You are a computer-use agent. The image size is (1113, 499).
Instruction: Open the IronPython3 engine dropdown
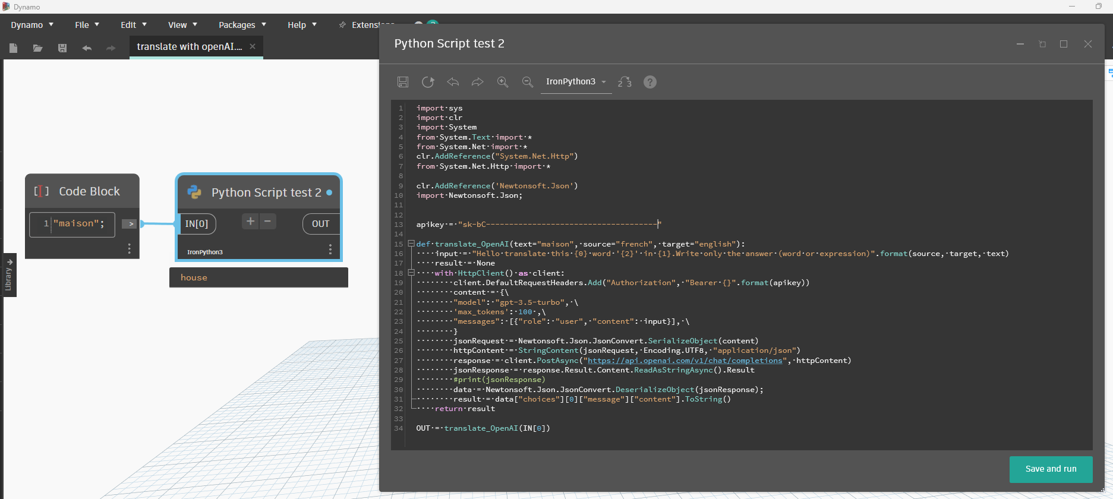tap(576, 82)
